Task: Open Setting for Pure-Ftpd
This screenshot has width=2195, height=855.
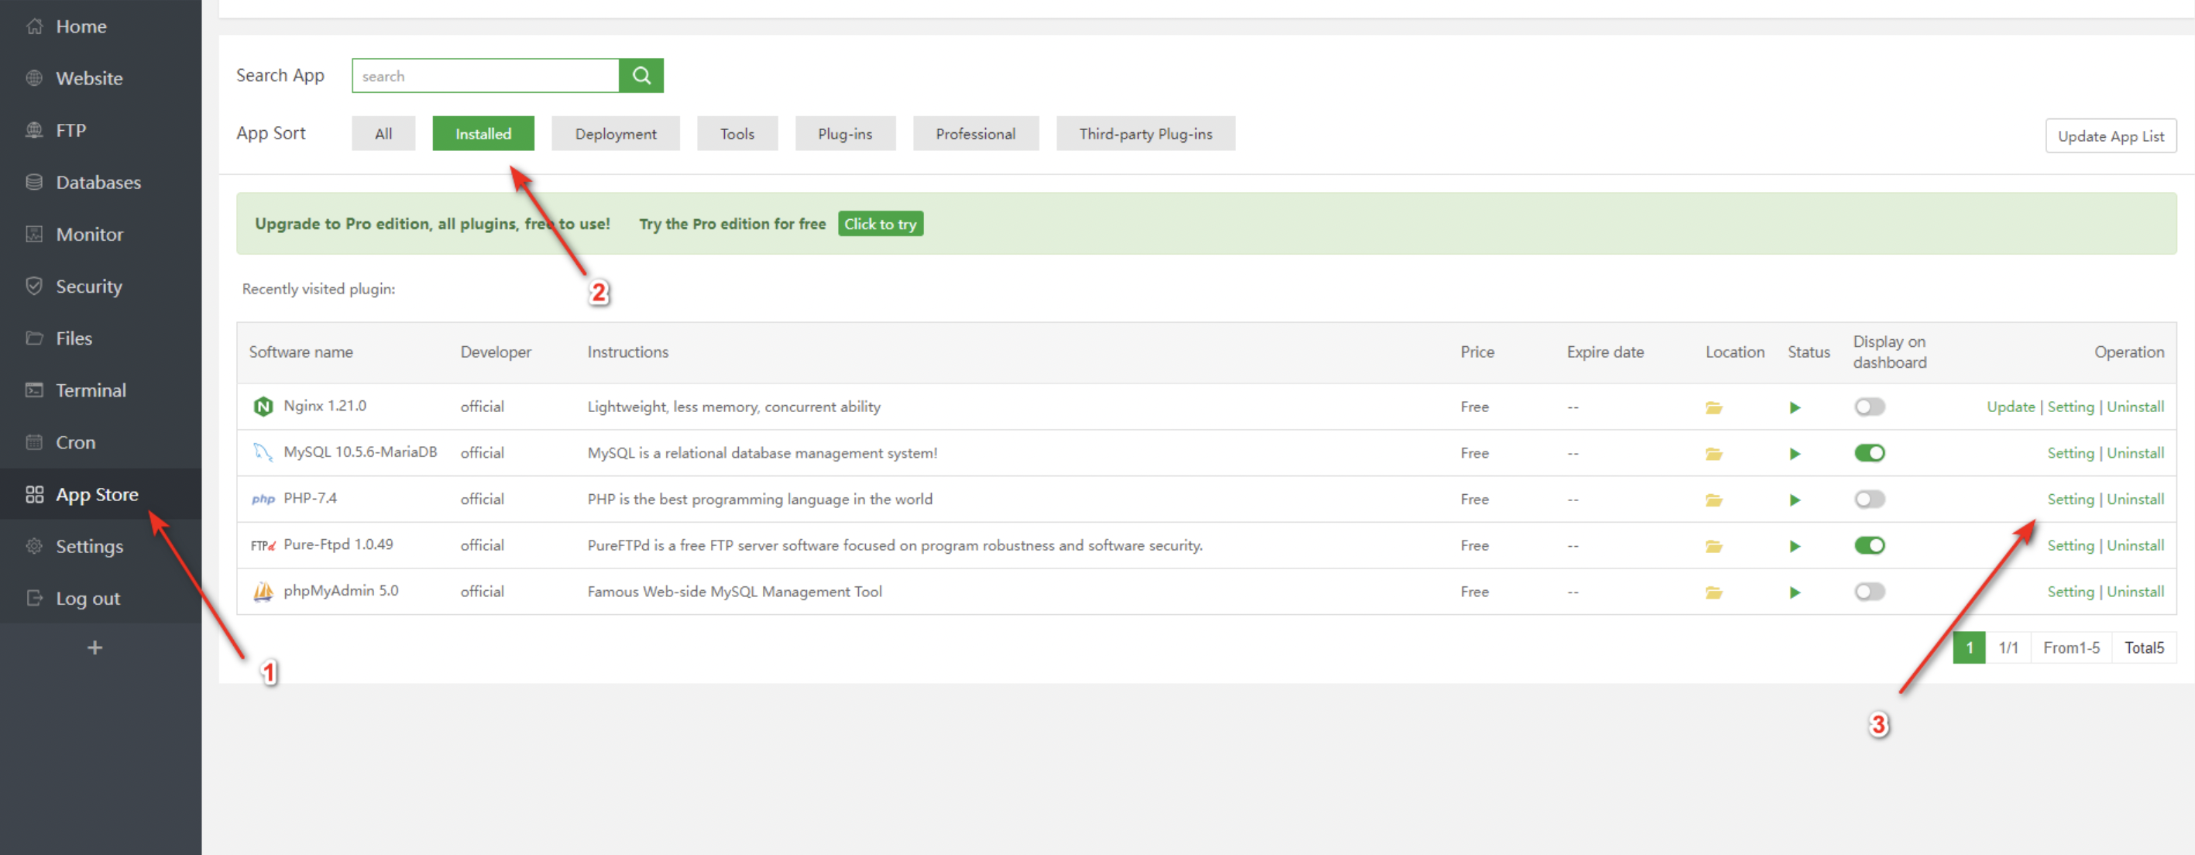Action: (2070, 544)
